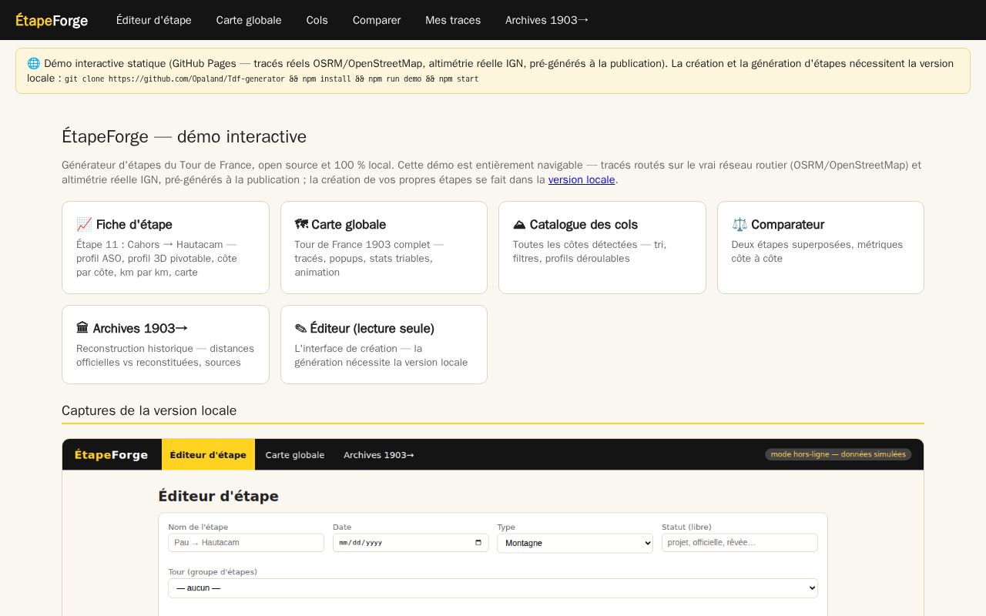Open the Cols navigation item
This screenshot has height=616, width=986.
pos(317,20)
